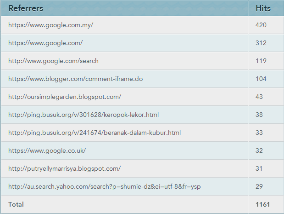Image resolution: width=284 pixels, height=214 pixels.
Task: Click the 420 hits value
Action: [261, 25]
